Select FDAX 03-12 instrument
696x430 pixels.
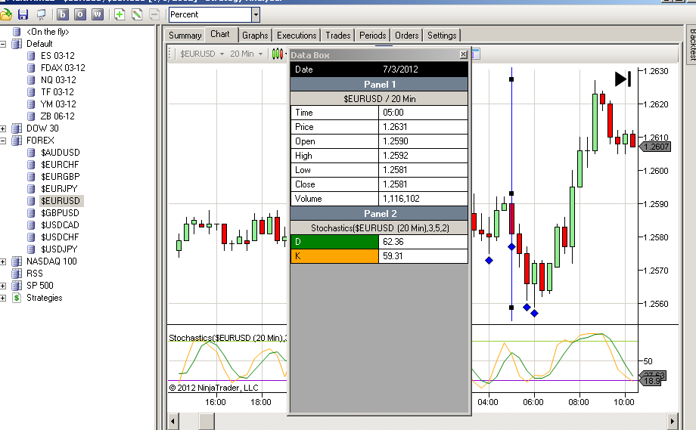[x=63, y=68]
